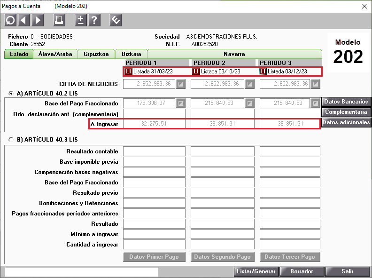Select option B) Artículo 40.3 LIS
Viewport: 372px width, 278px height.
[x=11, y=140]
